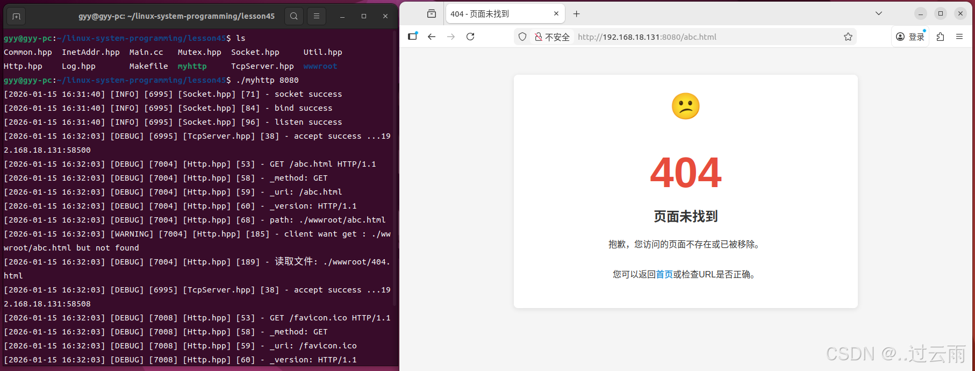Click the 'bind success' log line
This screenshot has width=975, height=371.
[x=168, y=108]
